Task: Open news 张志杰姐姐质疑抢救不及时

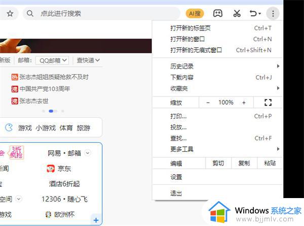Action: pyautogui.click(x=54, y=77)
